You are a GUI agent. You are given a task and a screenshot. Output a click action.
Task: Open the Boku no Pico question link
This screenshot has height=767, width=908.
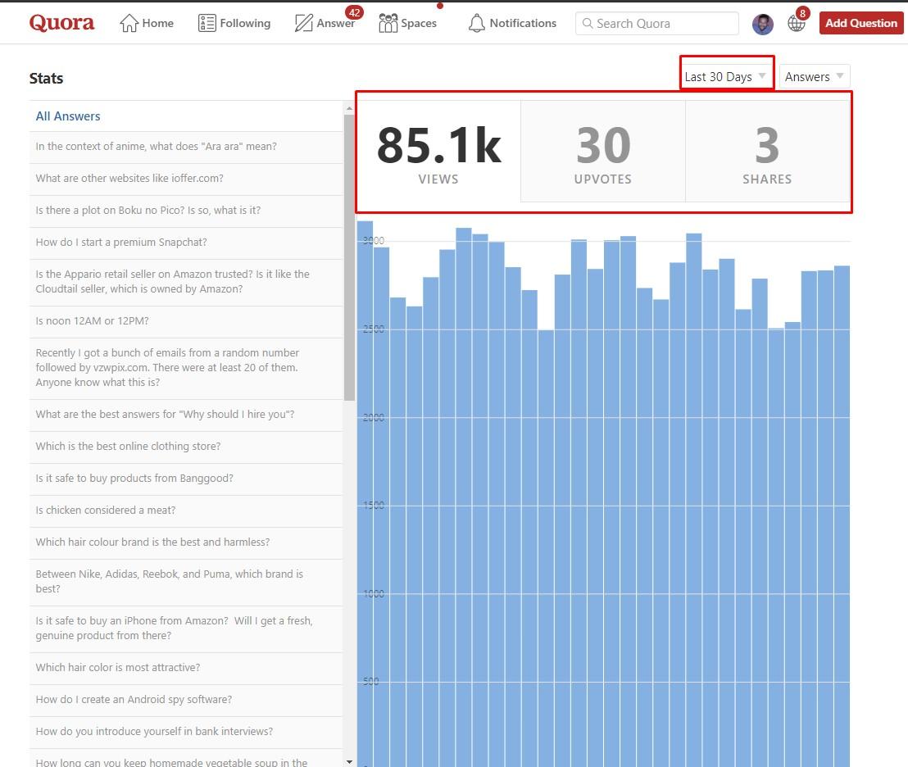click(x=149, y=211)
